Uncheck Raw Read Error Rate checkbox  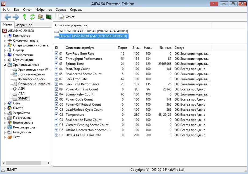coord(56,53)
